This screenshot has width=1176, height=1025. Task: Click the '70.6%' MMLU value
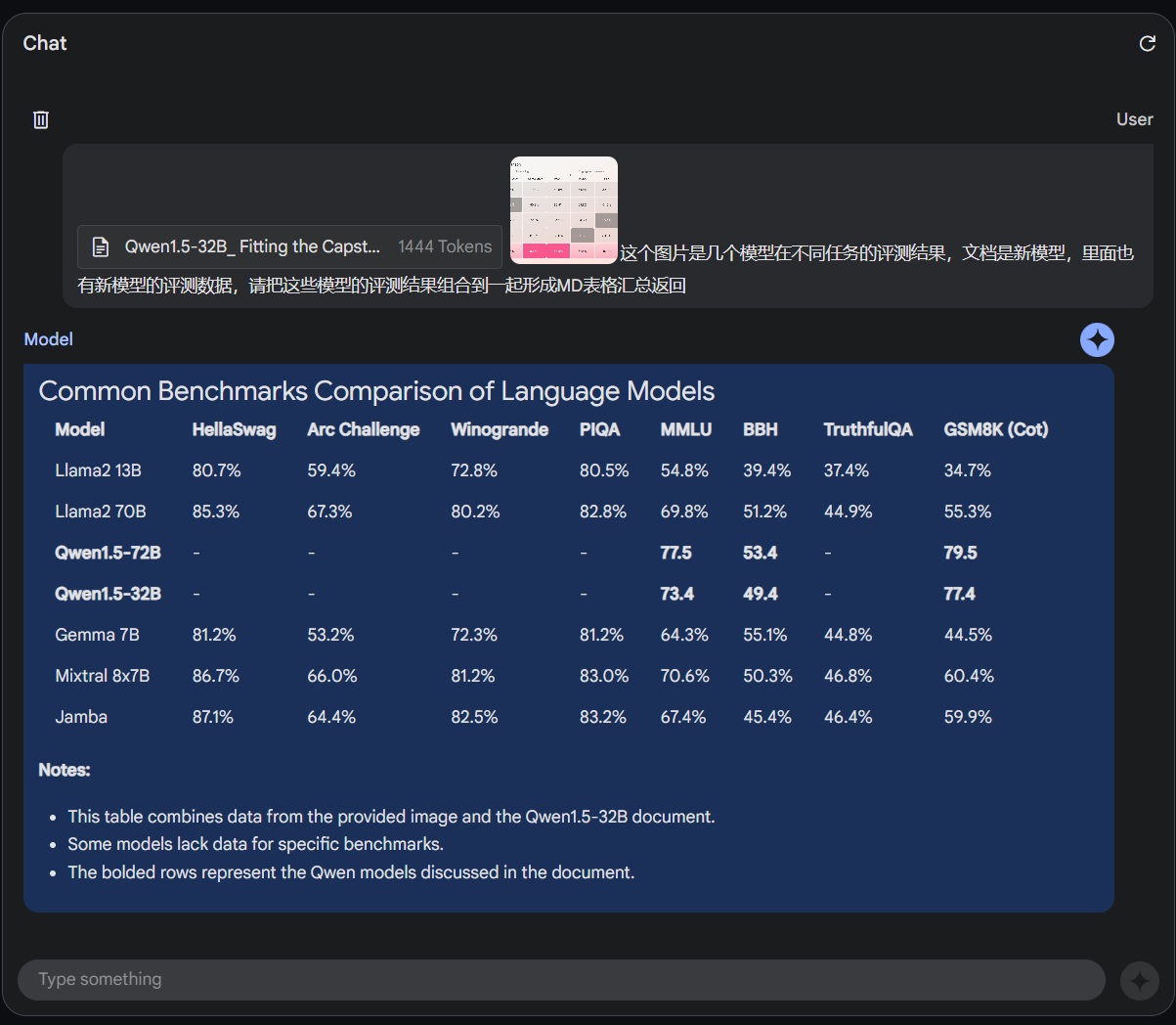(685, 676)
